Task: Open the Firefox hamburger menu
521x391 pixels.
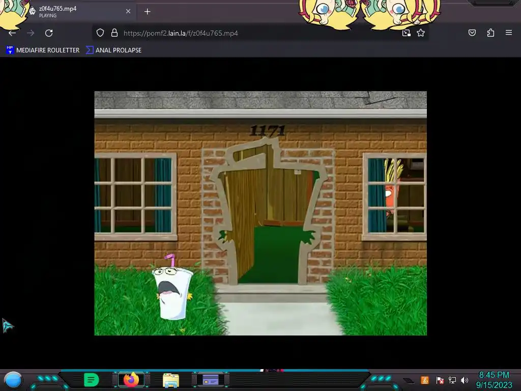Action: click(x=509, y=33)
